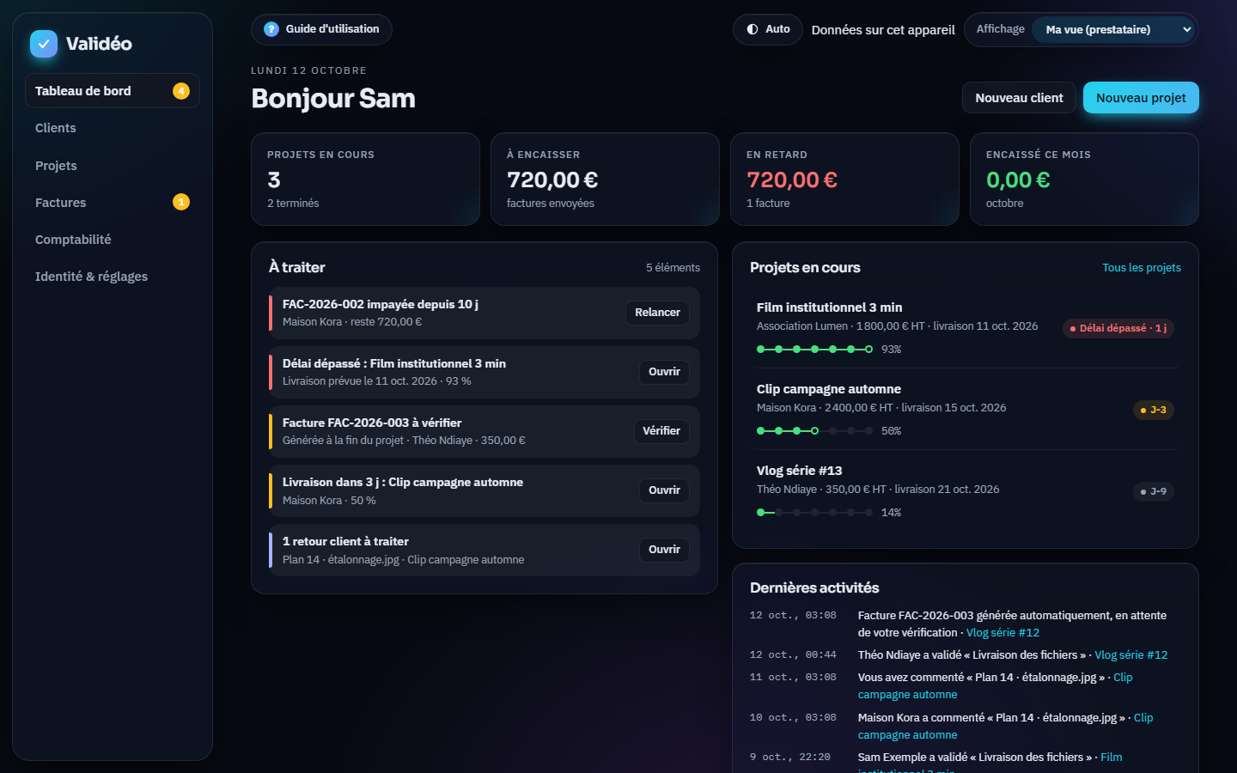Screen dimensions: 1237x773
Task: Click the Données sur cet appareil text
Action: pos(883,30)
